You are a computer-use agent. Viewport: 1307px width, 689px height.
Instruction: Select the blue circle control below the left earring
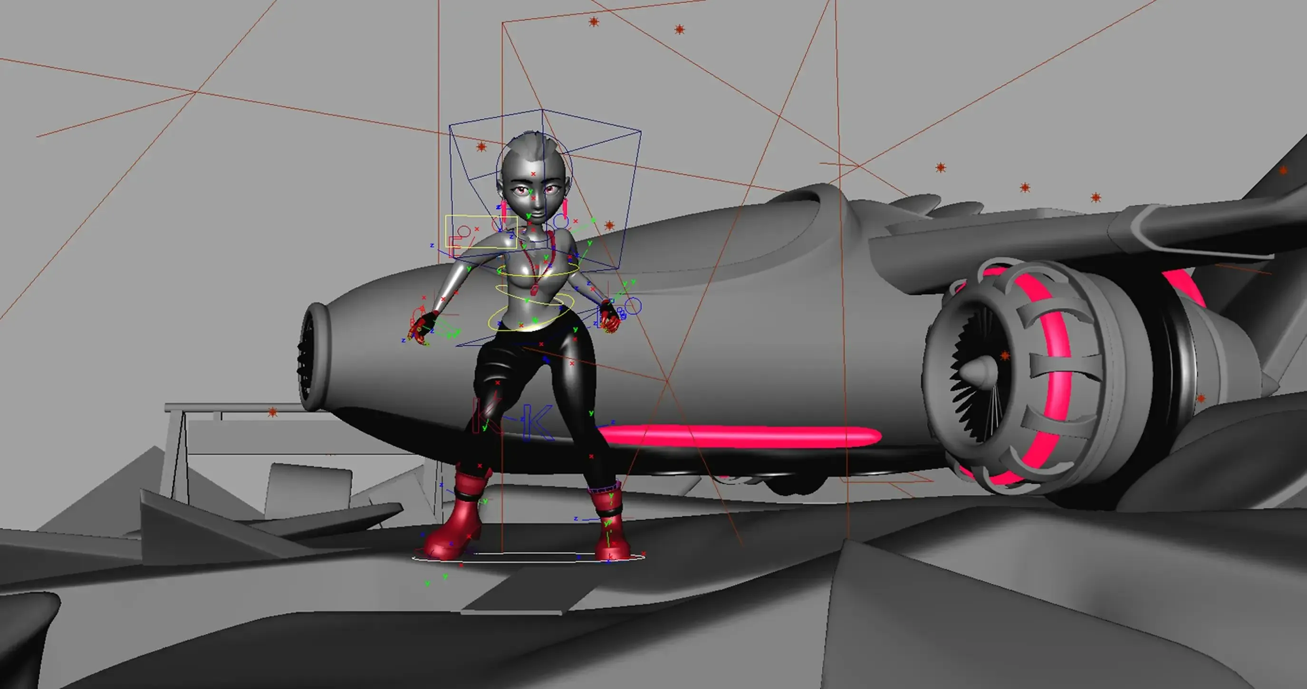[x=561, y=222]
